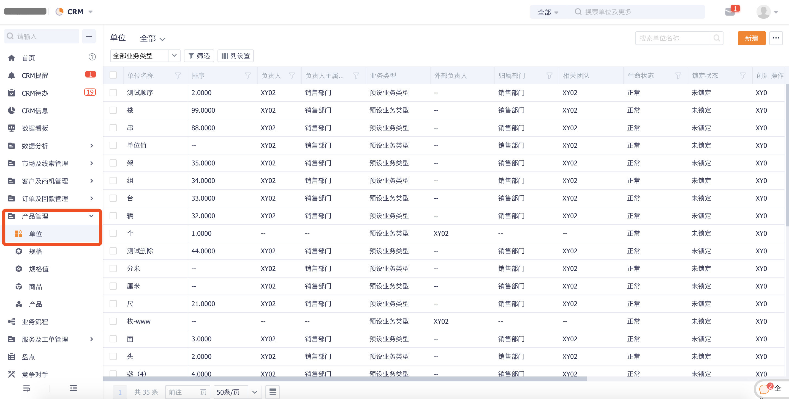Click the help question mark beside 首页
The height and width of the screenshot is (399, 789).
coord(92,57)
